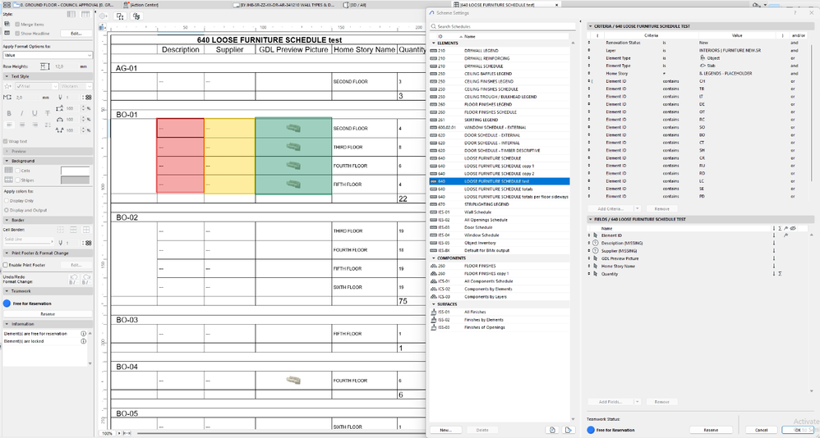The width and height of the screenshot is (820, 438).
Task: Click the Stripes gray color swatch
Action: 76,180
